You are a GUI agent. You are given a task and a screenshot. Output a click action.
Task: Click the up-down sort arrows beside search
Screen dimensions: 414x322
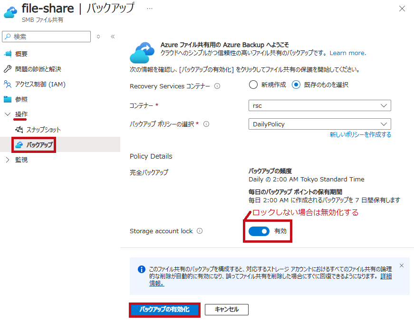coord(98,37)
